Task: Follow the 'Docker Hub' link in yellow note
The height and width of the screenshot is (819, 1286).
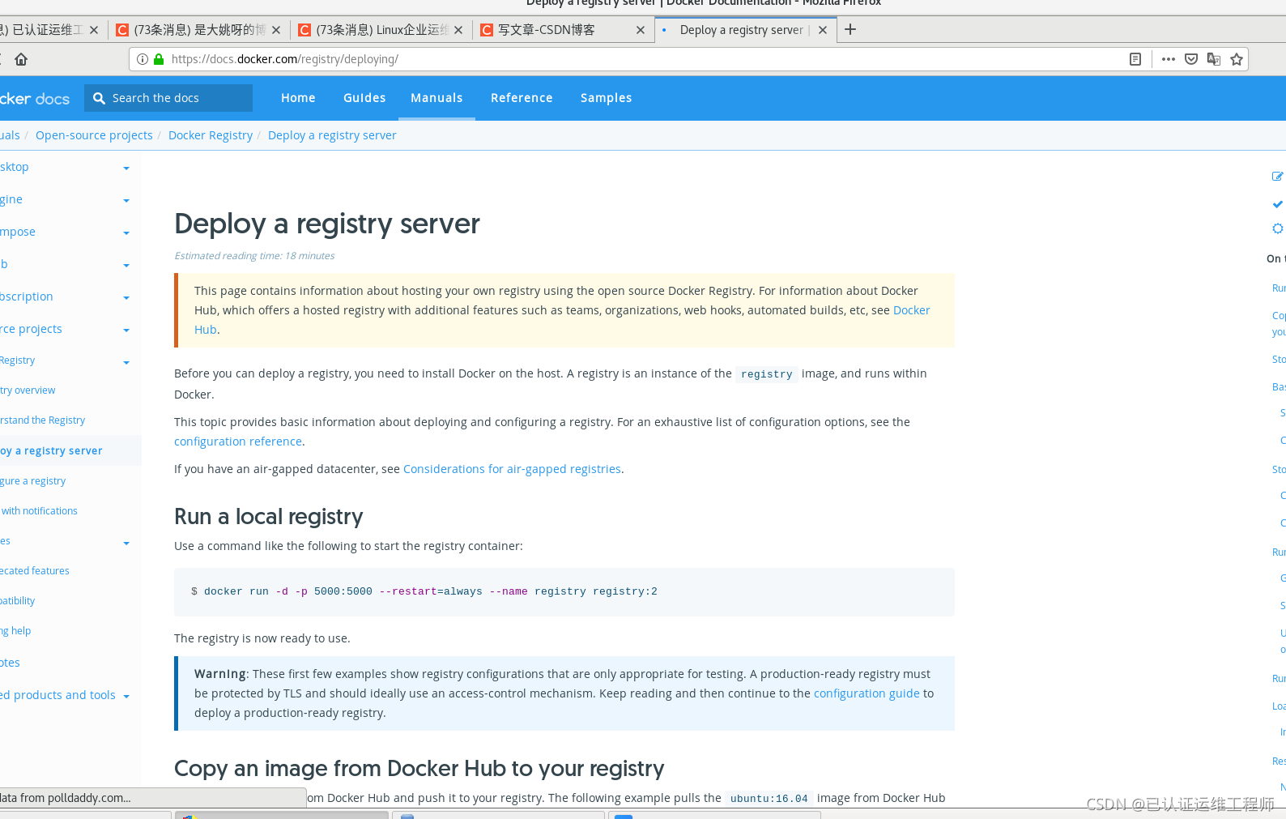Action: (x=911, y=310)
